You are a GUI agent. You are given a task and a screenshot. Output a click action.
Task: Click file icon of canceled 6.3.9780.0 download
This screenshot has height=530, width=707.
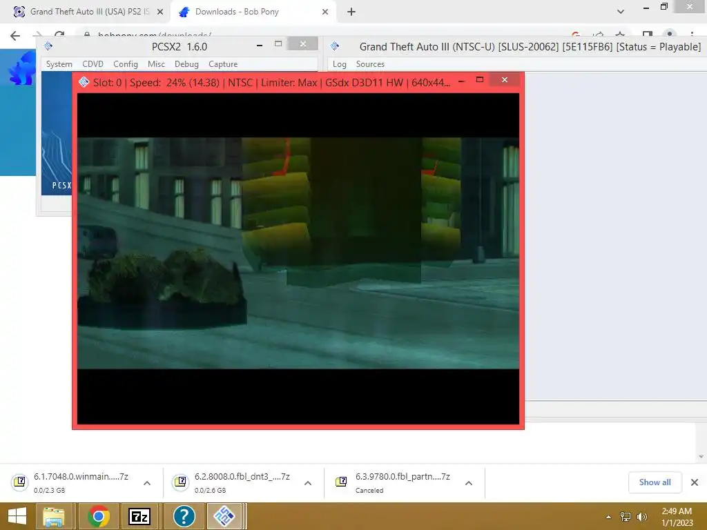tap(341, 482)
